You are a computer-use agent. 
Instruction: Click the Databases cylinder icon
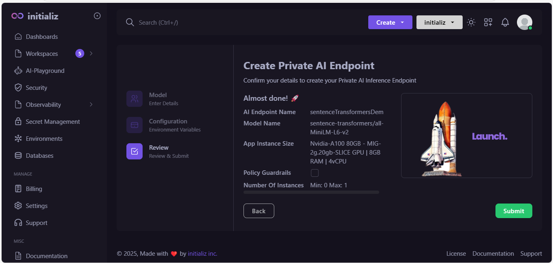[x=18, y=156]
